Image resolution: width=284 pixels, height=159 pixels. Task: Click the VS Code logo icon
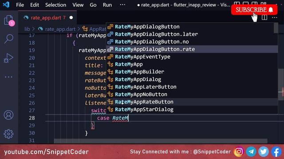(6, 5)
